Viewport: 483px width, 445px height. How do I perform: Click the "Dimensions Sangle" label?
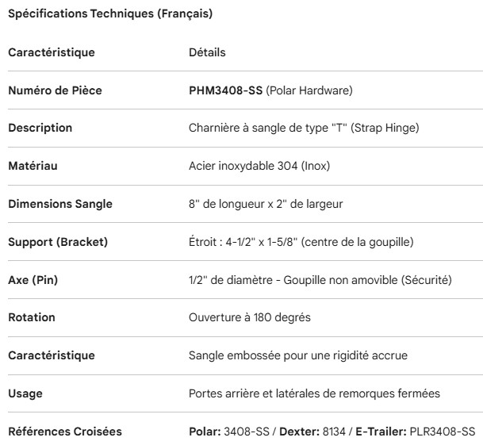tap(60, 204)
